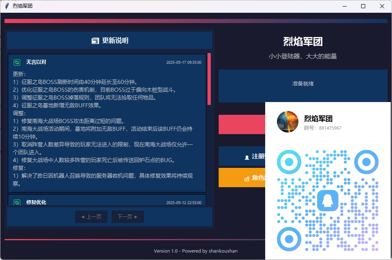Screen dimensions: 392x260
Task: Open the 注册 account button
Action: (242, 156)
